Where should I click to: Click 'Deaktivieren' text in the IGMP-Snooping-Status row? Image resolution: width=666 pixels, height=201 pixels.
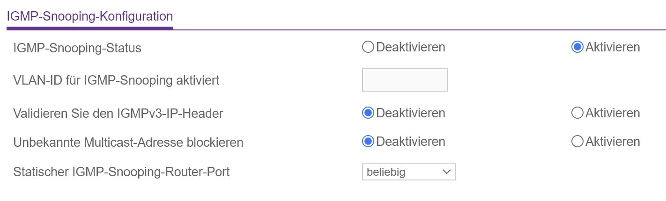[x=411, y=47]
